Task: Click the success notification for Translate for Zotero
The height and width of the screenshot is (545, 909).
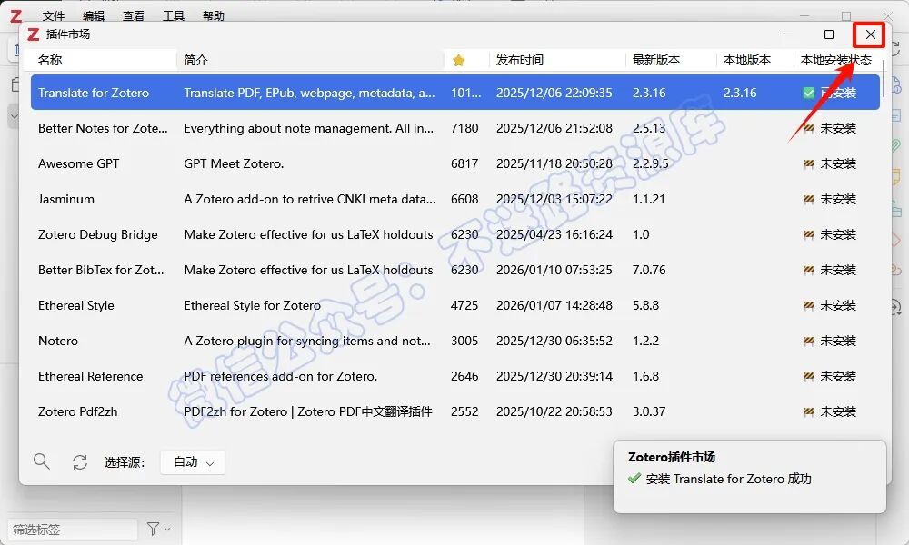Action: tap(750, 476)
